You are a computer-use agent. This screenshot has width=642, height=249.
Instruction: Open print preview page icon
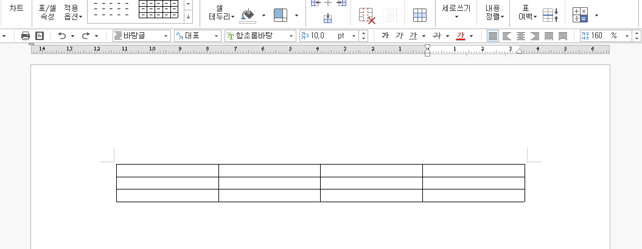click(x=40, y=36)
